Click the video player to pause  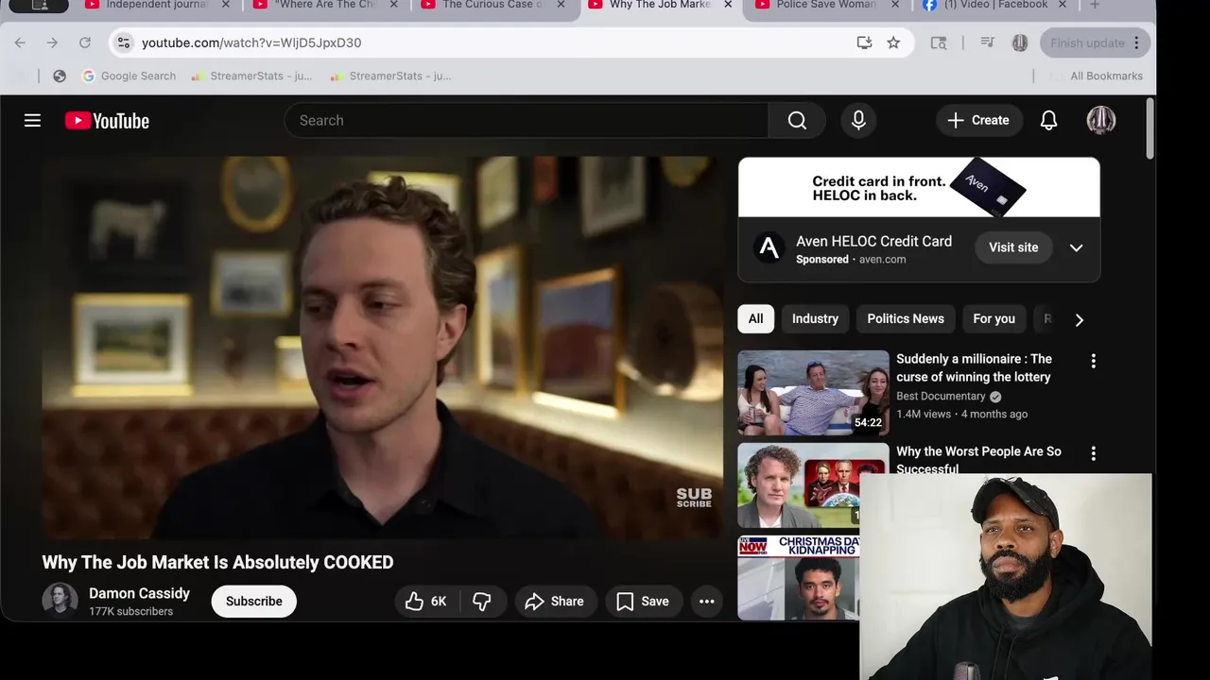click(x=382, y=348)
